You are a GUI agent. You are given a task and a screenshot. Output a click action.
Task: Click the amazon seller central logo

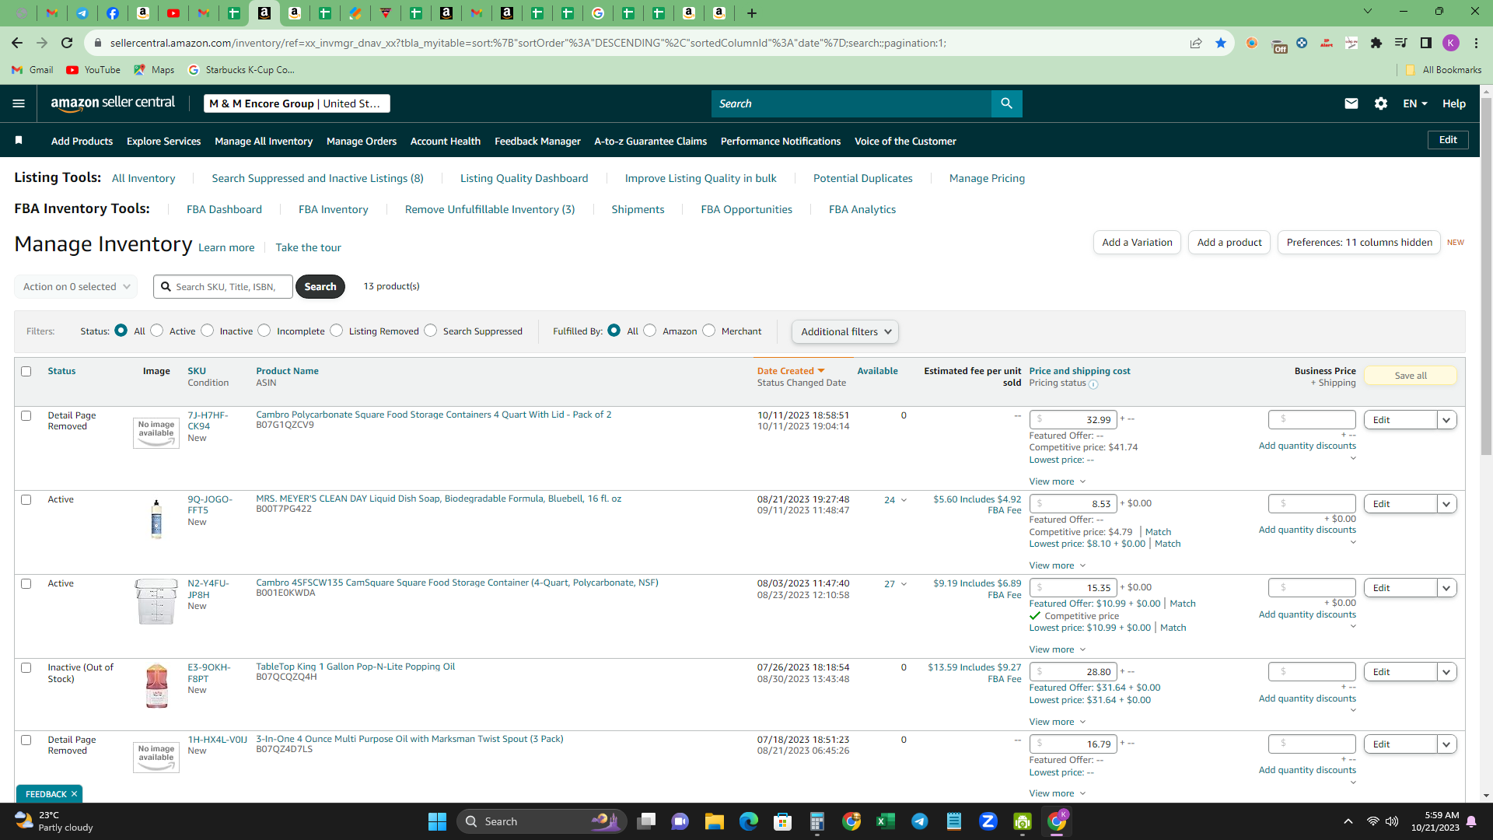113,103
